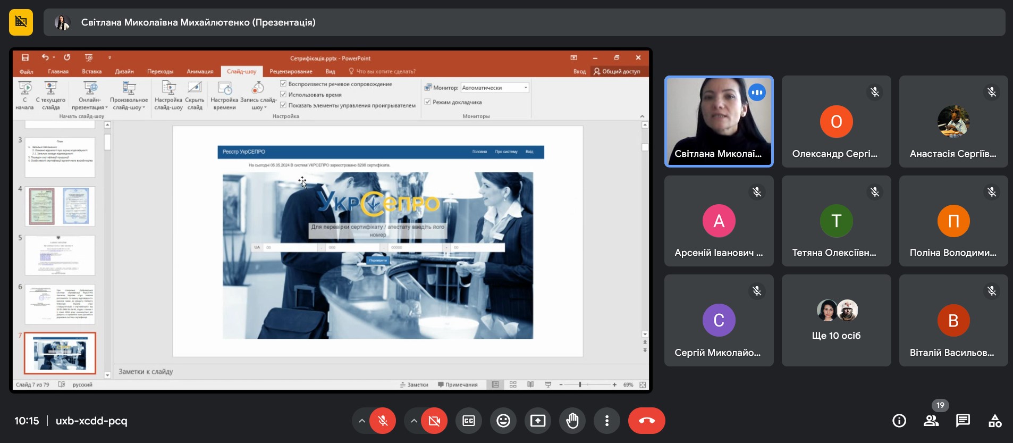Click the Save icon in PowerPoint title bar
Screen dimensions: 1013x443
[25, 57]
